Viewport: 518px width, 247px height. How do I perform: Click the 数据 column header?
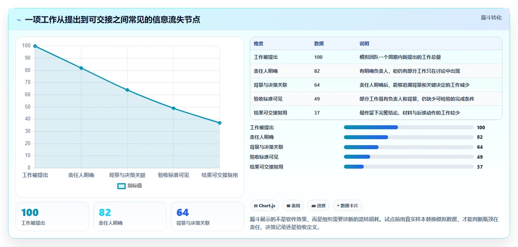(x=319, y=44)
